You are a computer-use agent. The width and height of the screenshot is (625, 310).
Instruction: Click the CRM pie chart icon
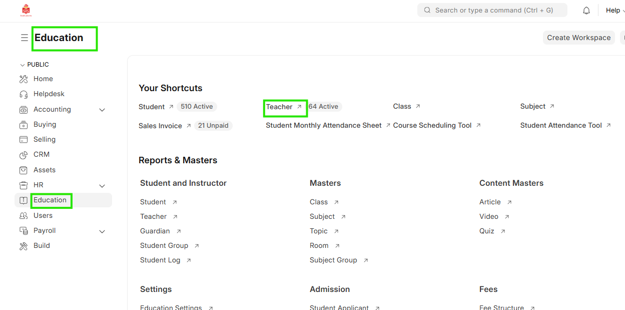24,155
